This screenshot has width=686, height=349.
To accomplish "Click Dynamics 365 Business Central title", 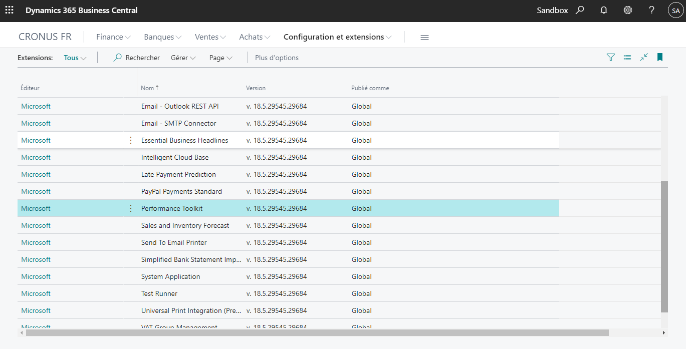I will pos(82,10).
